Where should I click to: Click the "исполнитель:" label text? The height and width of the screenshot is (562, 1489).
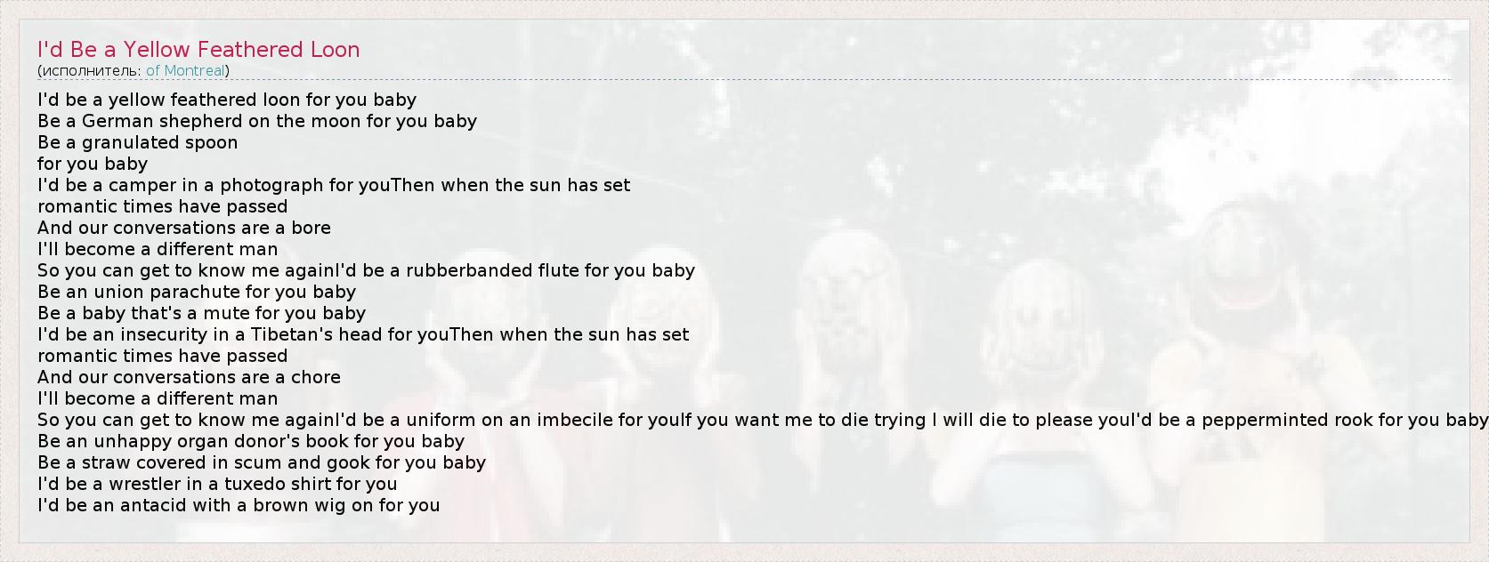tap(92, 71)
